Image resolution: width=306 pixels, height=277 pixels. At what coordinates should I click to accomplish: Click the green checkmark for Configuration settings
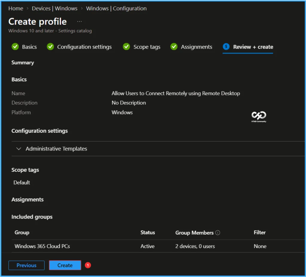tap(50, 47)
